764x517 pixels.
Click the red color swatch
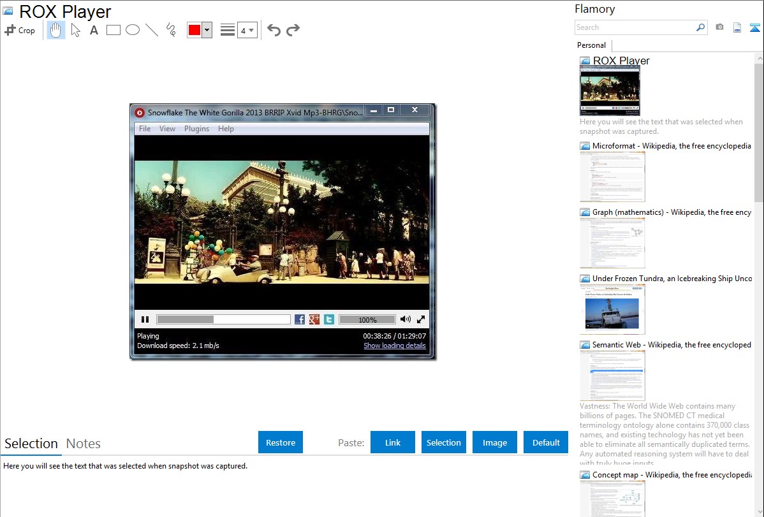point(195,30)
